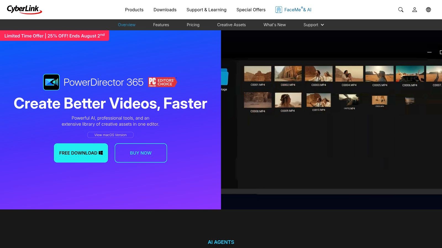Select the C0006.MP4 clip thumbnail

click(410, 74)
